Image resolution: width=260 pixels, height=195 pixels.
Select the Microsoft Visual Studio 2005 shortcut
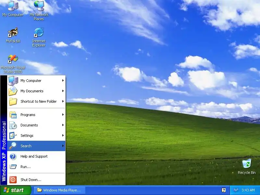coord(13,64)
